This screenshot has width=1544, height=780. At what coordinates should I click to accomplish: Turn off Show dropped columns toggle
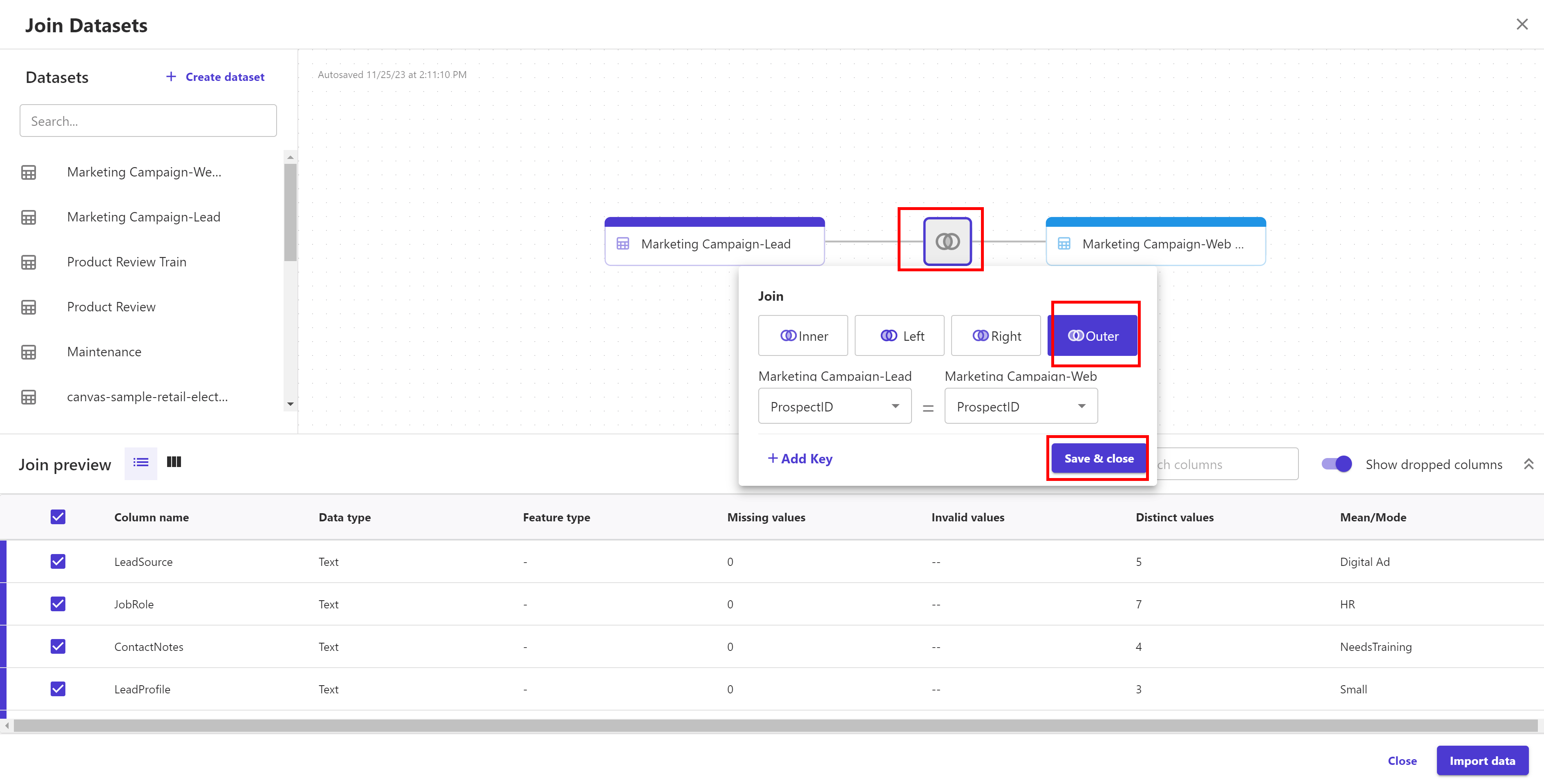pyautogui.click(x=1336, y=464)
